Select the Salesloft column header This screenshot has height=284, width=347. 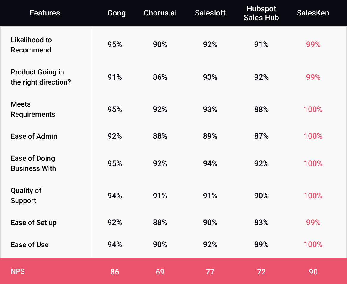pyautogui.click(x=210, y=13)
